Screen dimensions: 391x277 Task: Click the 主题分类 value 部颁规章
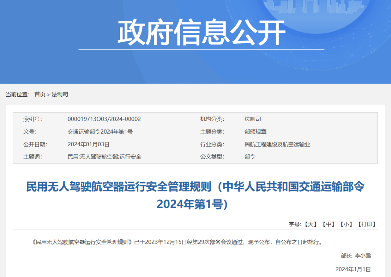pos(255,132)
